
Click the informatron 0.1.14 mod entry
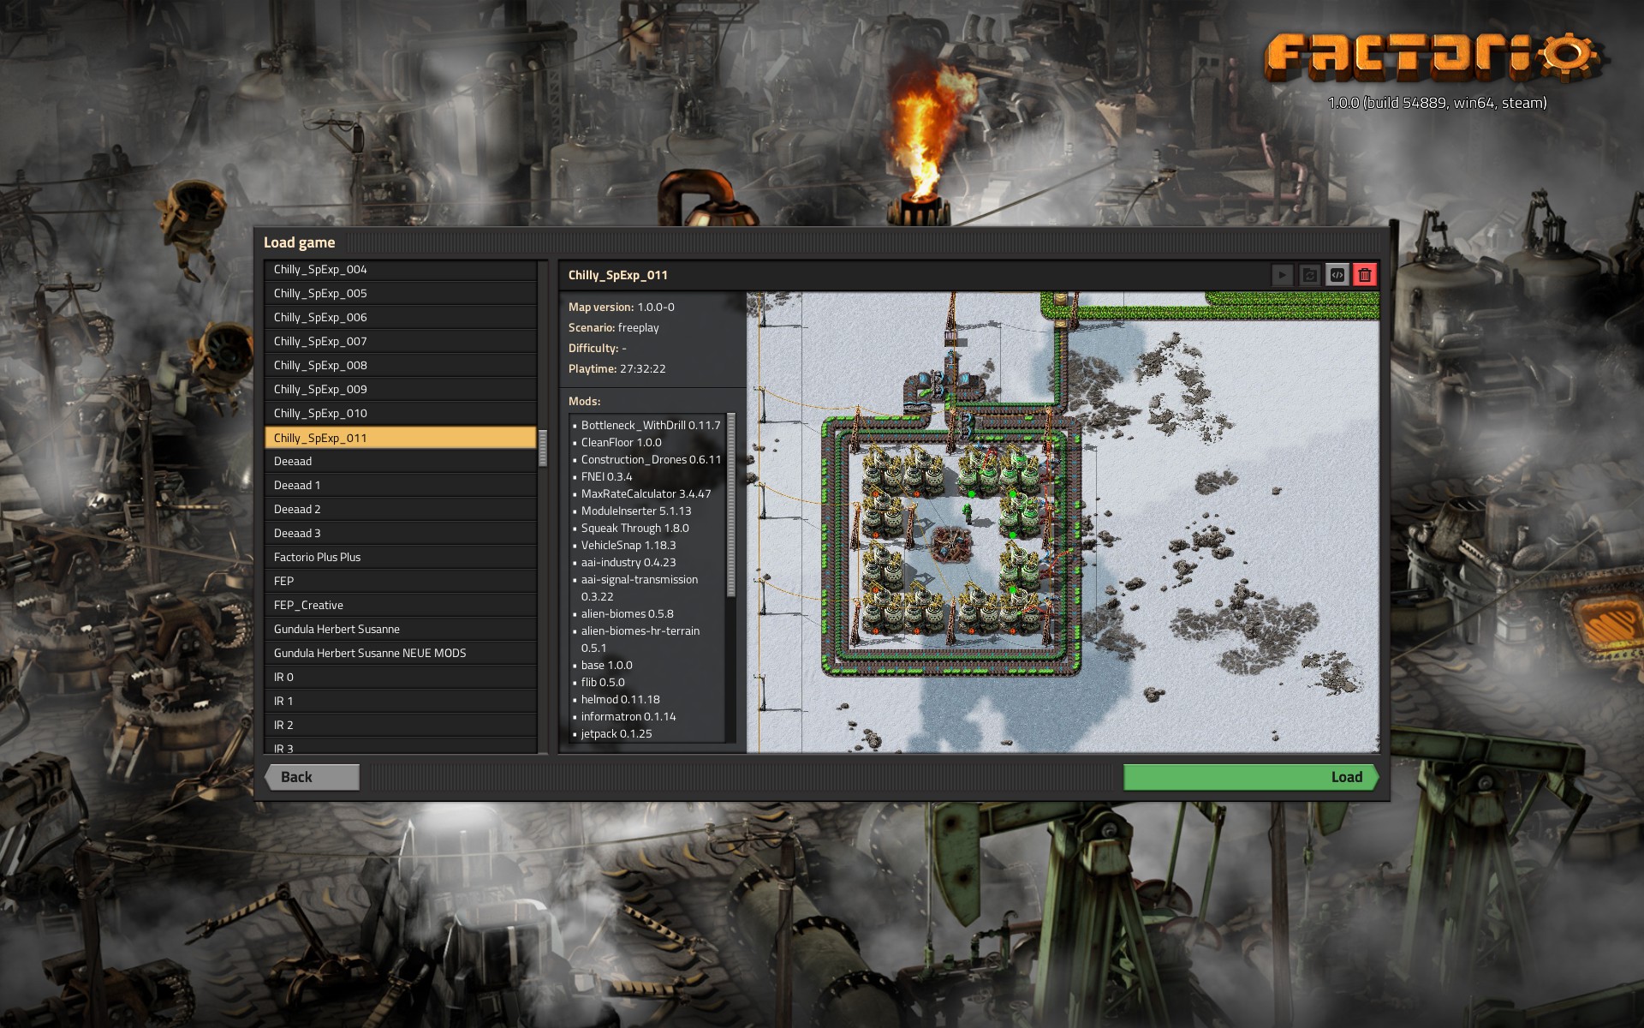click(628, 716)
